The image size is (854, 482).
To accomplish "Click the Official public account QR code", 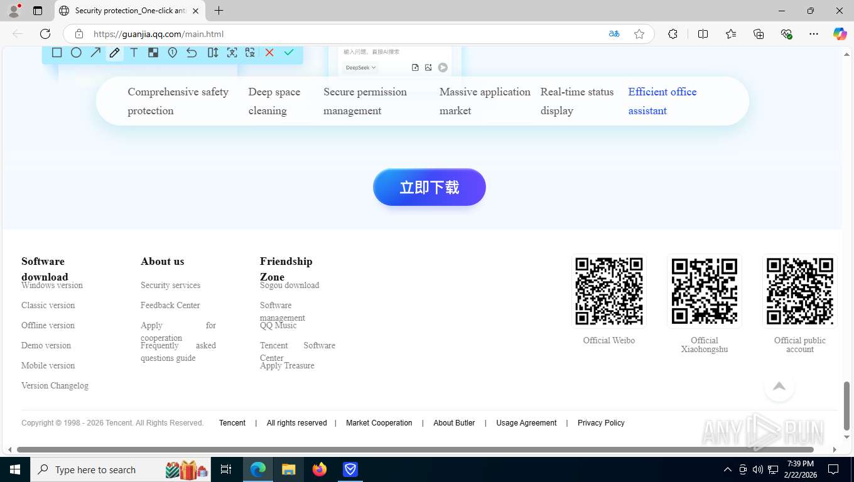I will 800,291.
